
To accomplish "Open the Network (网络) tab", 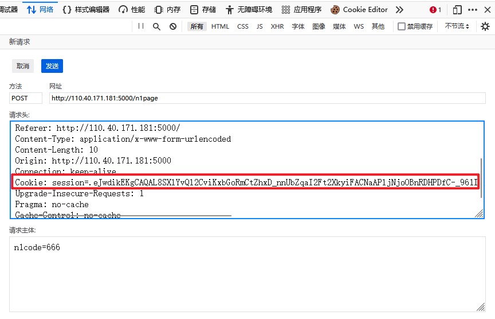I will (x=40, y=10).
